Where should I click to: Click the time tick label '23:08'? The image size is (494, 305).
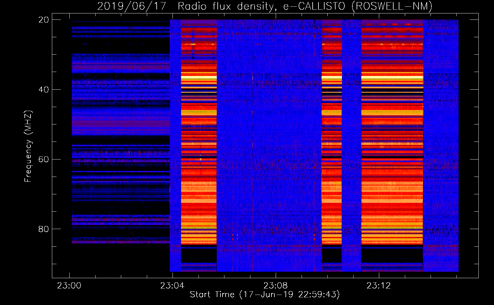pyautogui.click(x=276, y=286)
